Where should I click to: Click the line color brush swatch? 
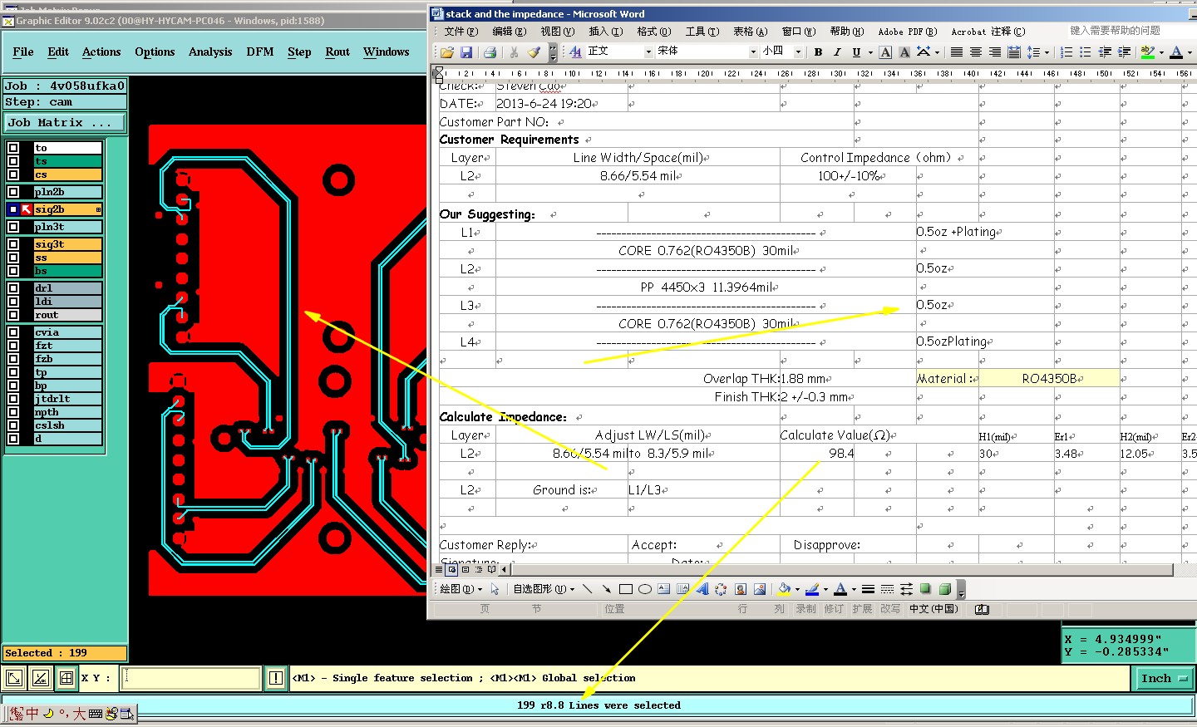(x=812, y=589)
